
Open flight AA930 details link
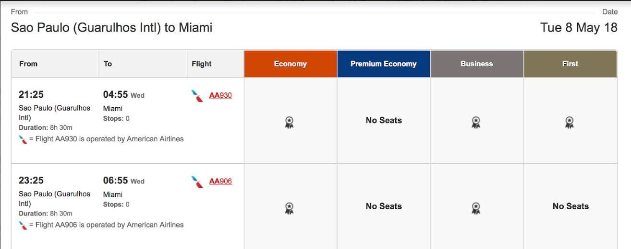click(220, 95)
